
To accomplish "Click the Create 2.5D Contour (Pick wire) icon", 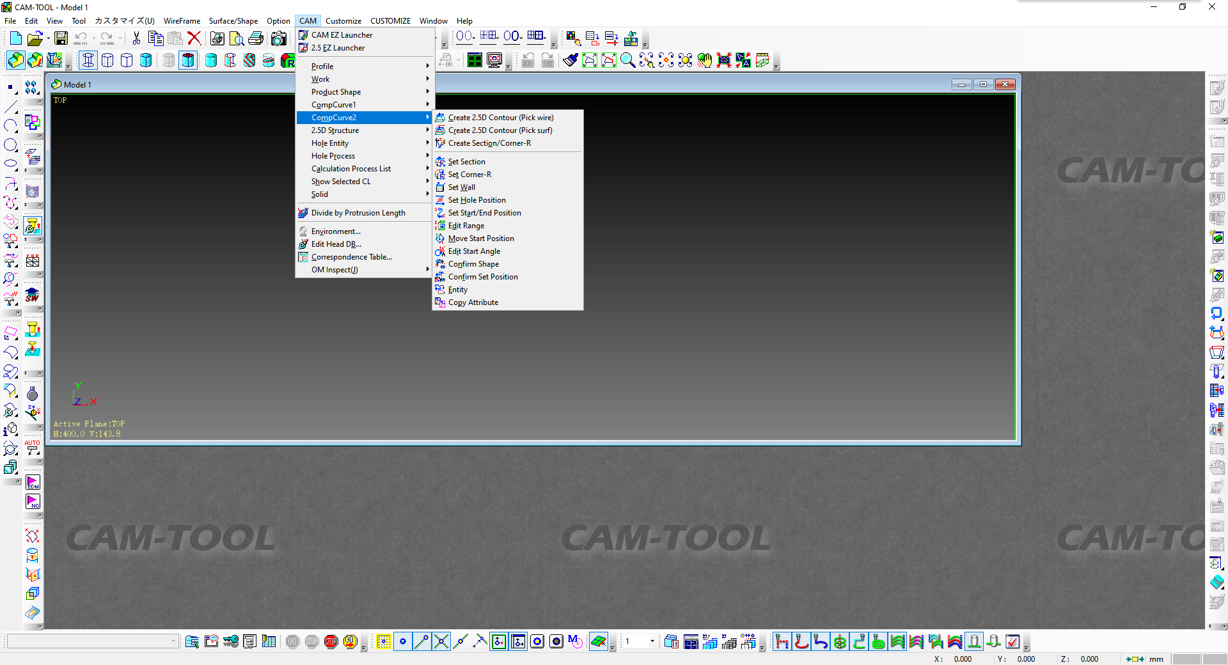I will [x=440, y=118].
